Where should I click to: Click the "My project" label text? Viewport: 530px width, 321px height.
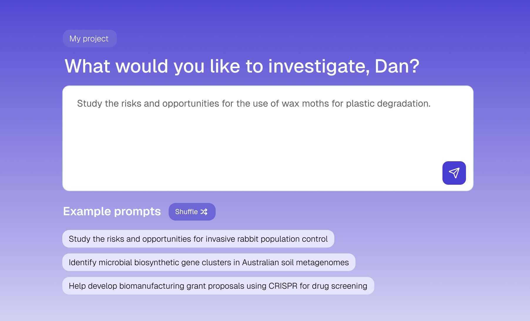pos(89,38)
